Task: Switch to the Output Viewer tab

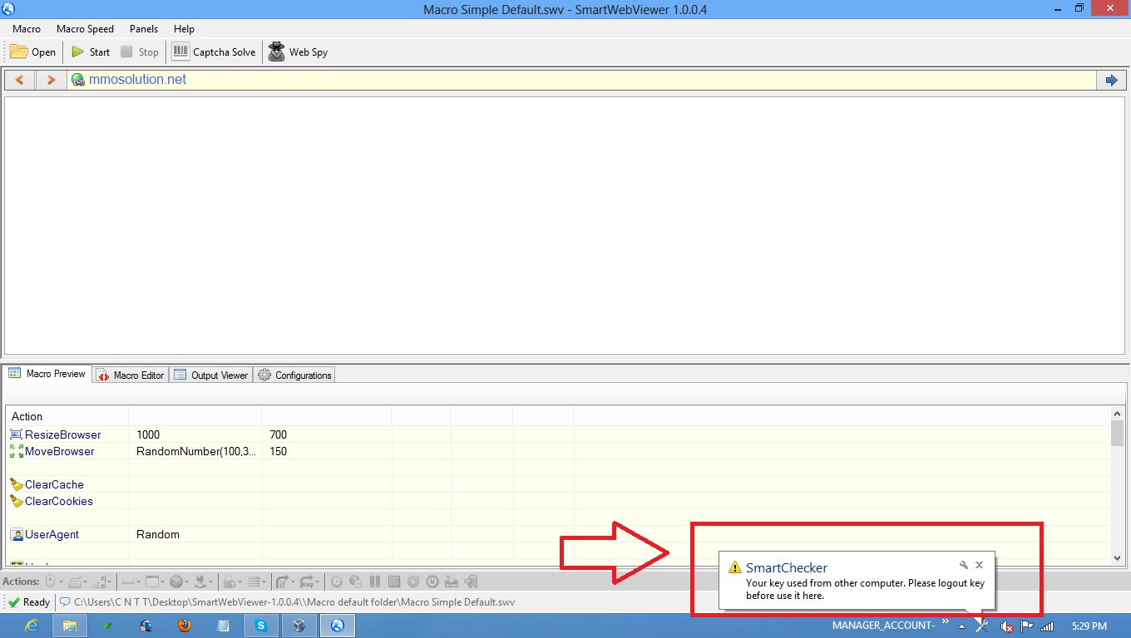Action: (211, 375)
